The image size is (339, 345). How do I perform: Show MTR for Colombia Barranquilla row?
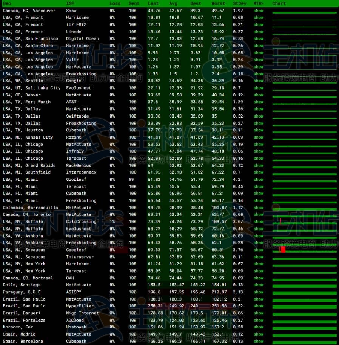259,208
